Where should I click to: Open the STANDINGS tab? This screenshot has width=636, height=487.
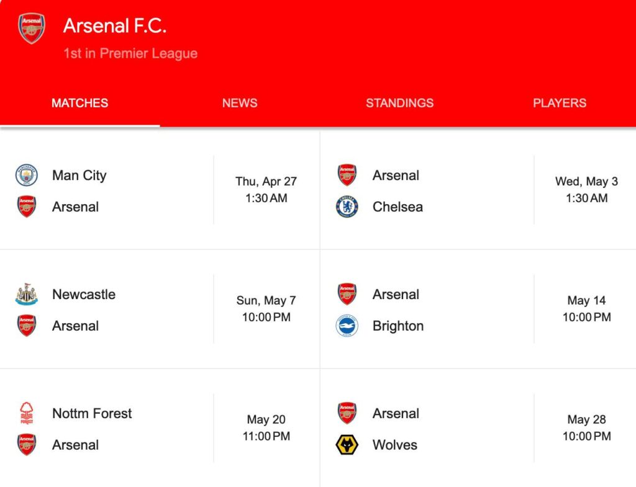(399, 104)
